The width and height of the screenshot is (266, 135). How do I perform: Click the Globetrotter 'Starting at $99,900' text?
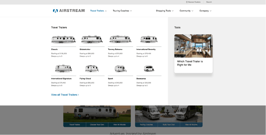coord(87,54)
